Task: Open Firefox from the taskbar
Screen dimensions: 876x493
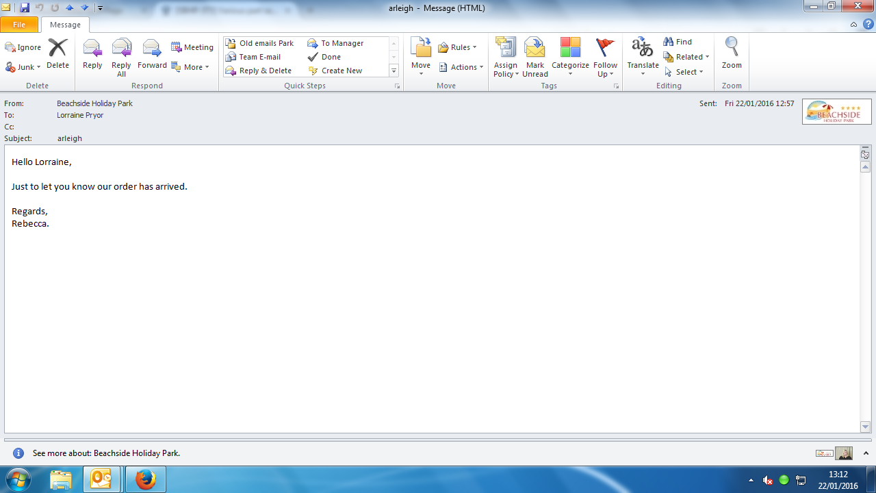Action: pos(145,479)
